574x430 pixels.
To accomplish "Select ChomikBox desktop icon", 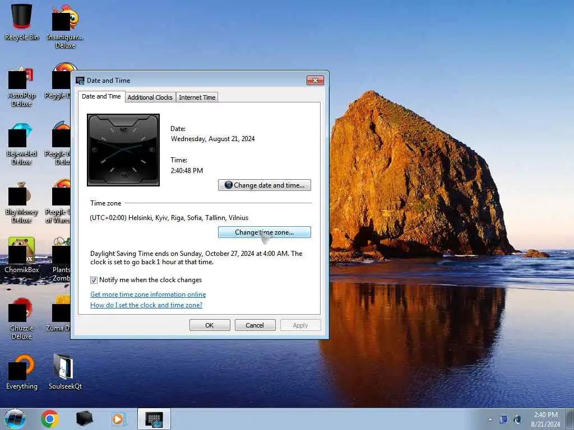I will pyautogui.click(x=22, y=255).
